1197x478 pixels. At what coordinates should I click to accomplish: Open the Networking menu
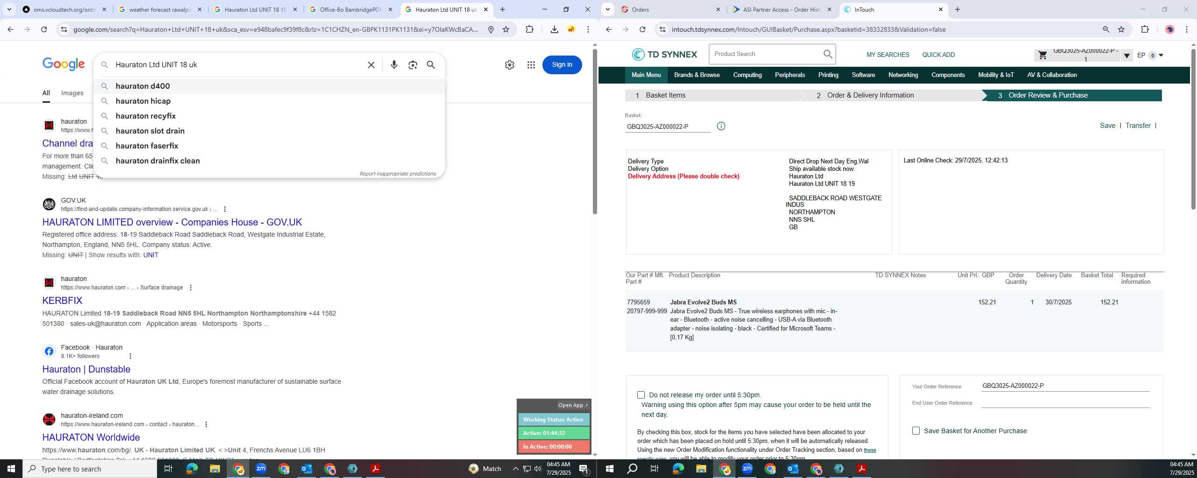(903, 75)
